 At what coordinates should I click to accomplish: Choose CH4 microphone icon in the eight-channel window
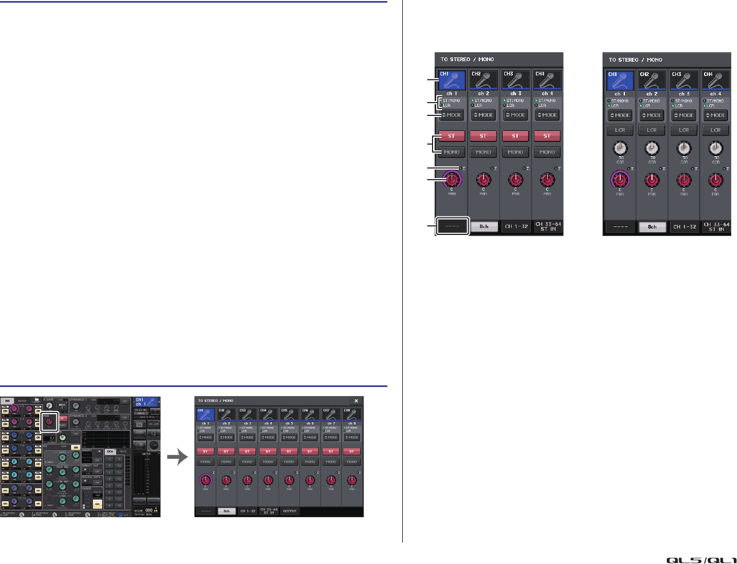tap(268, 414)
